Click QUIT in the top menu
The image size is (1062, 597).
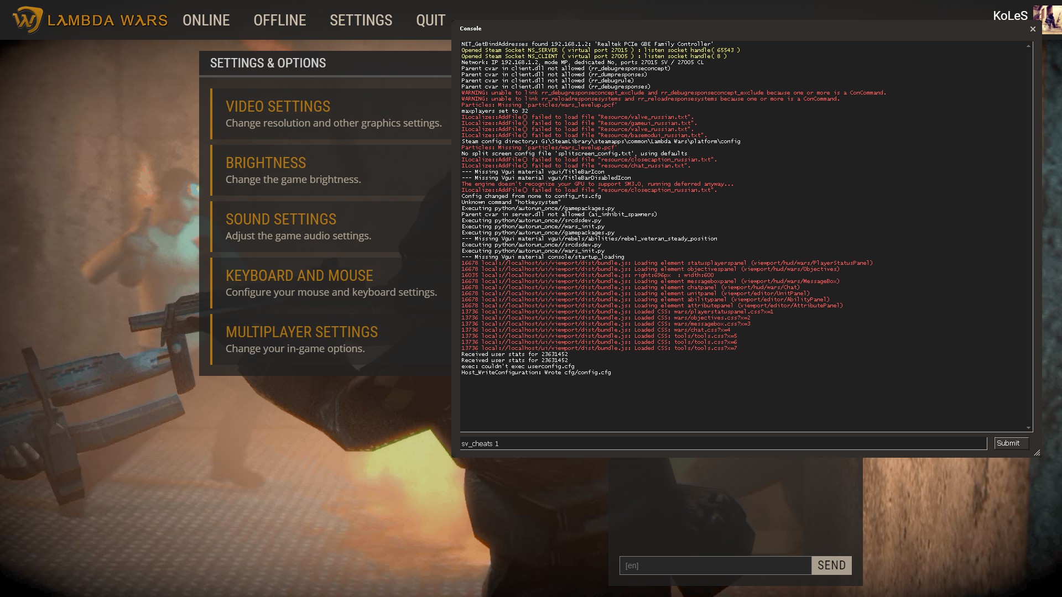pyautogui.click(x=430, y=20)
